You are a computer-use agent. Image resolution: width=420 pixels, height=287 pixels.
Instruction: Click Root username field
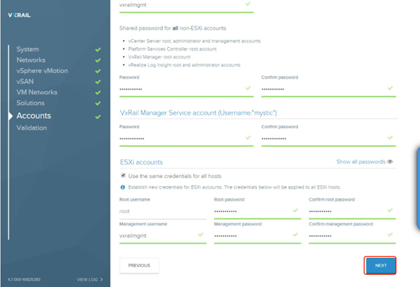(163, 212)
